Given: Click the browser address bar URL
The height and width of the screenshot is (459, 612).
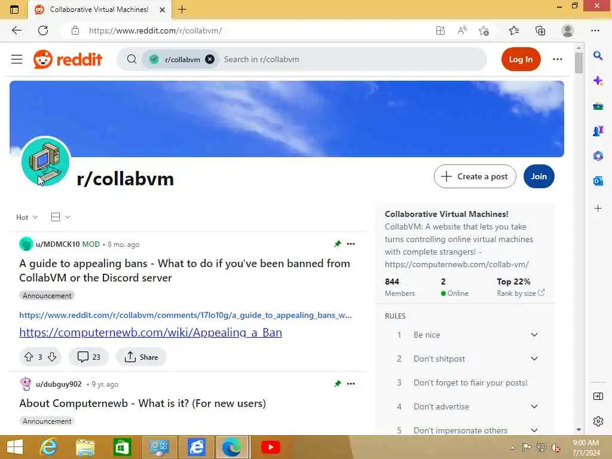Looking at the screenshot, I should point(155,30).
